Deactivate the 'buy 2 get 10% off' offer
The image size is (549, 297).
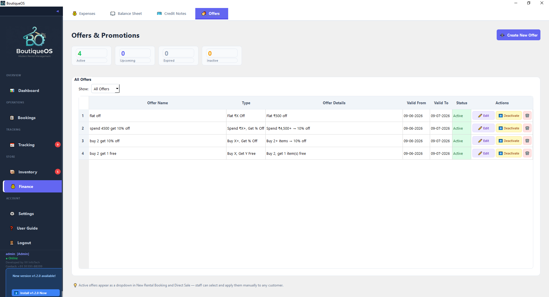509,141
